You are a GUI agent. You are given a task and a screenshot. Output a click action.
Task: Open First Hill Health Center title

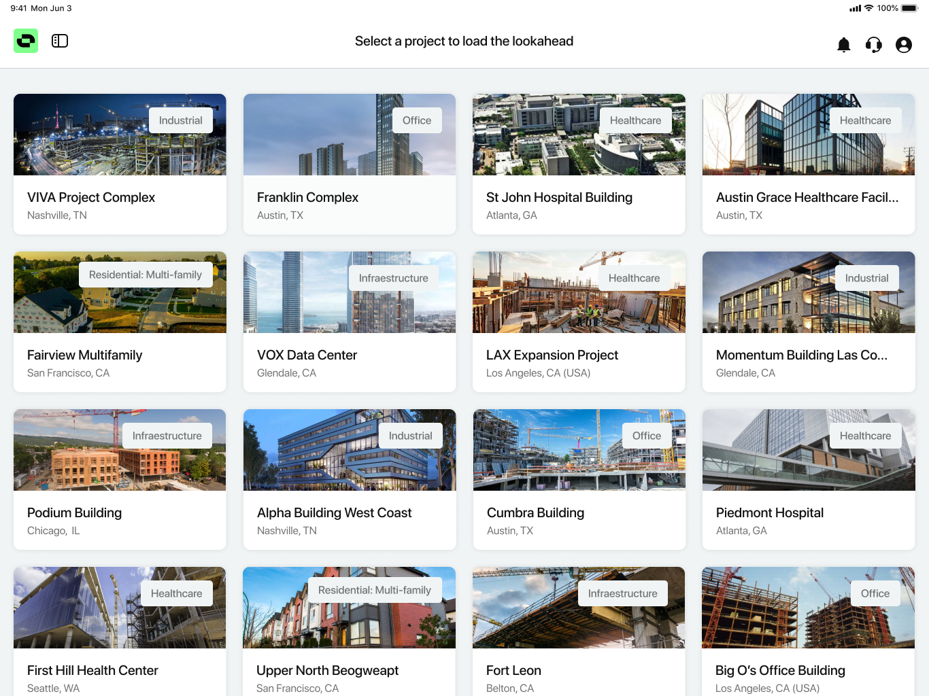(x=92, y=670)
